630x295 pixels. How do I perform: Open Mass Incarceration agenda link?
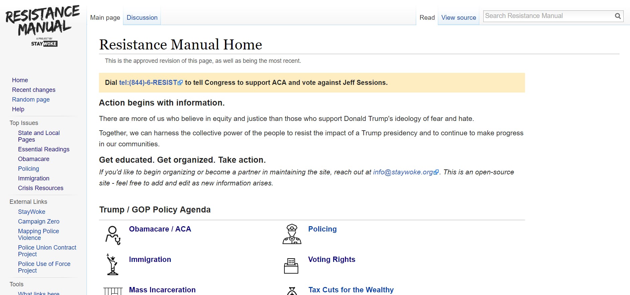click(162, 290)
